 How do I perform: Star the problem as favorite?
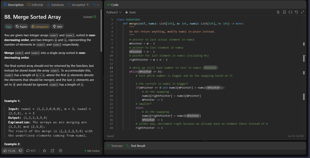coord(44,151)
